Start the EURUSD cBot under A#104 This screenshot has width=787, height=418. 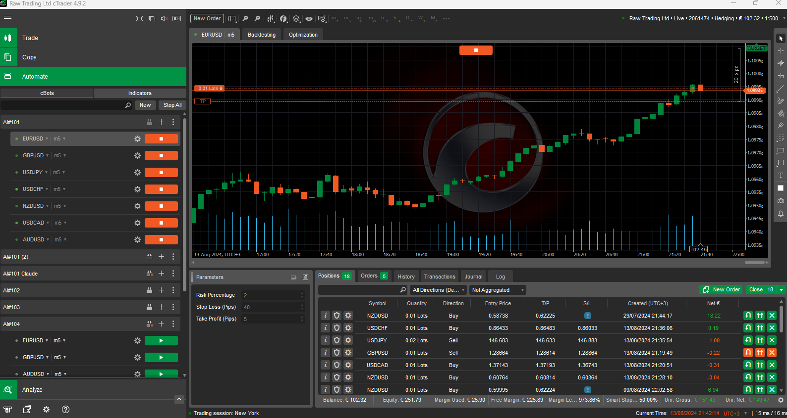161,341
